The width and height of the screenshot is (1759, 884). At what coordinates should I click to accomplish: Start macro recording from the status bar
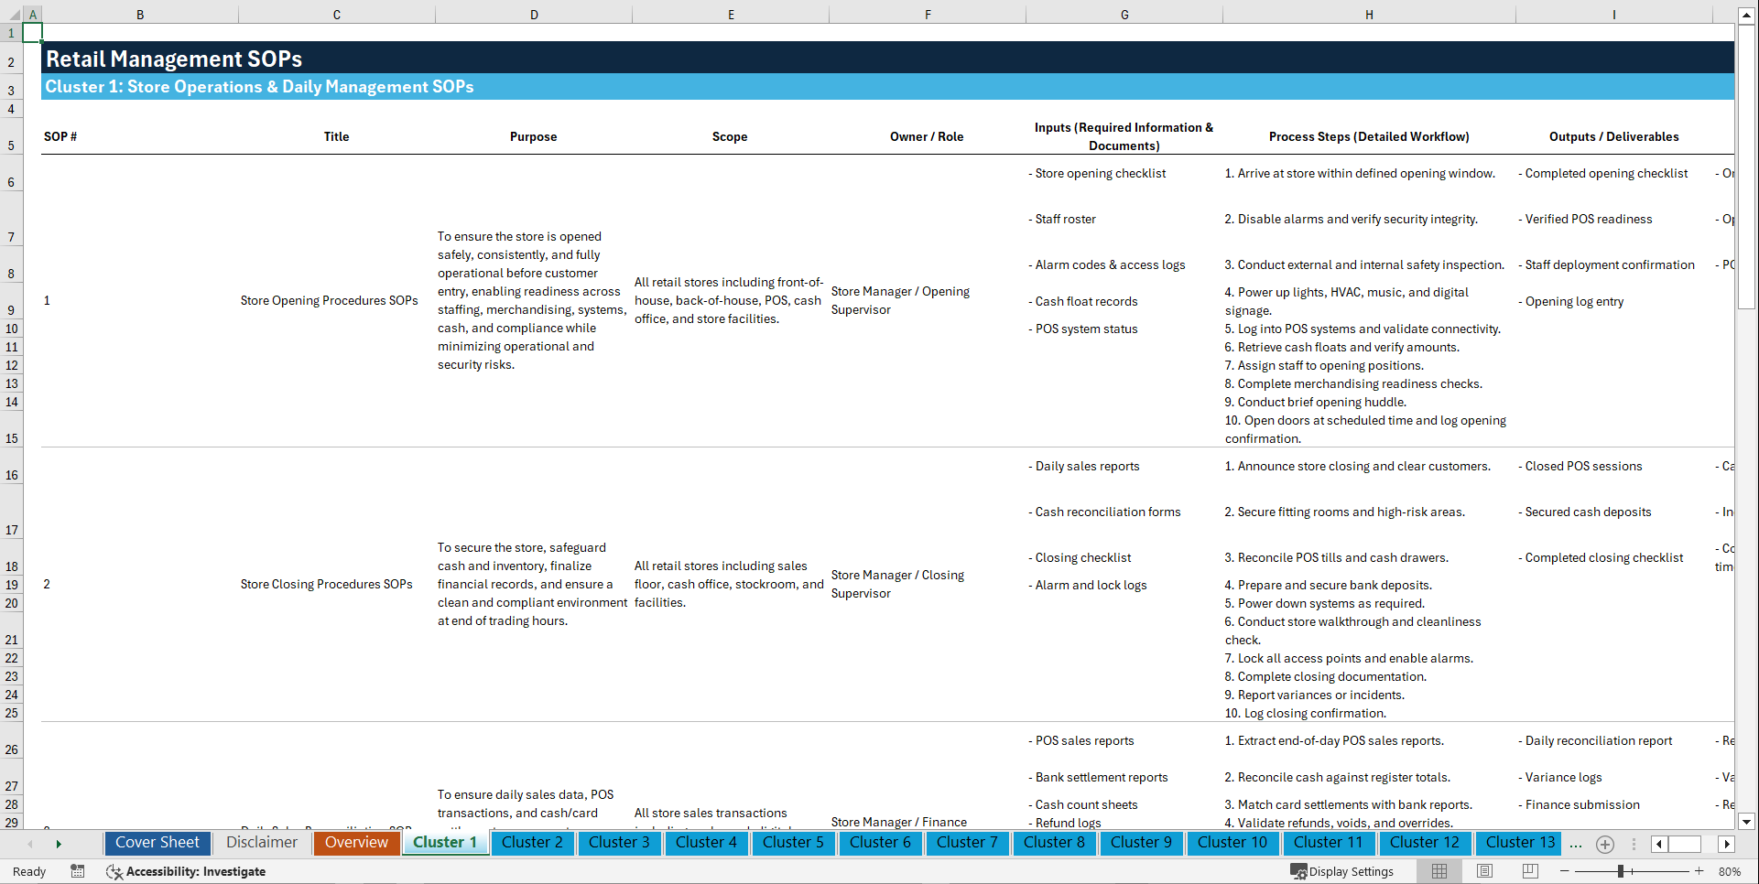click(78, 871)
